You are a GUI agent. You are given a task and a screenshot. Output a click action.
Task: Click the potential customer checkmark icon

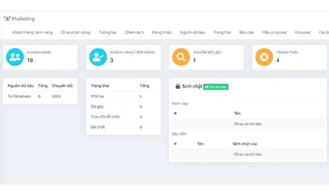98,57
